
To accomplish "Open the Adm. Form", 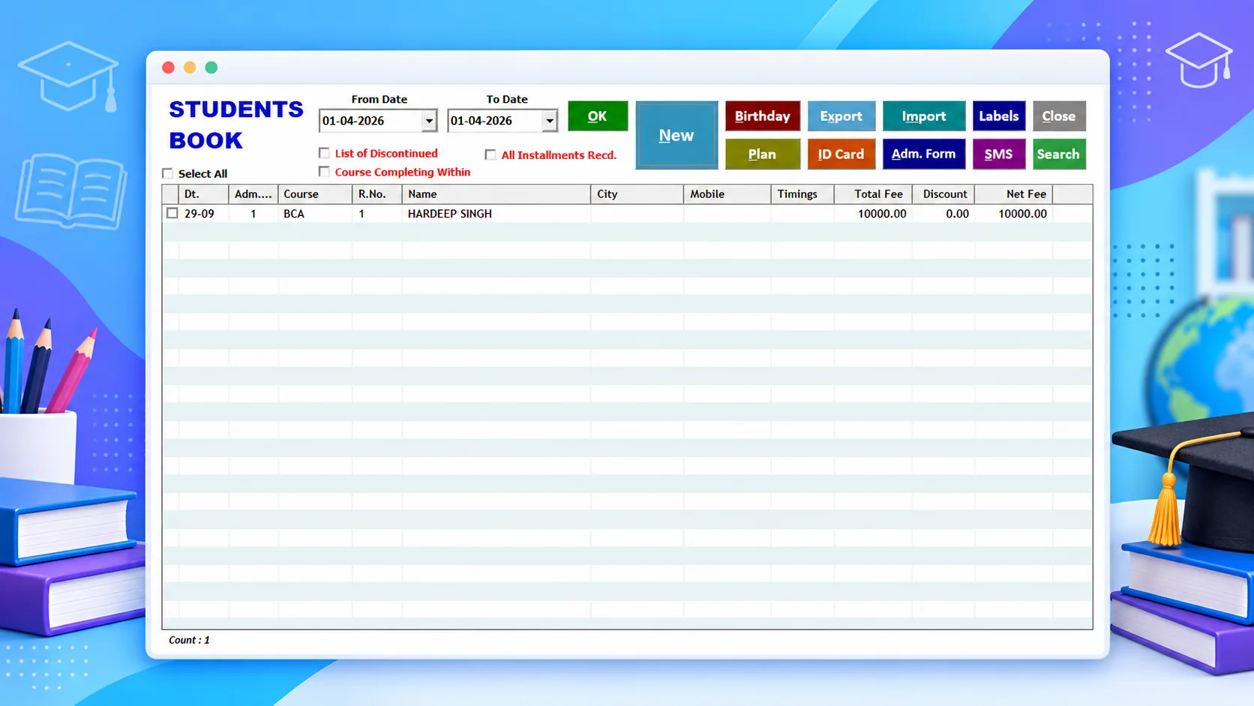I will (x=923, y=154).
